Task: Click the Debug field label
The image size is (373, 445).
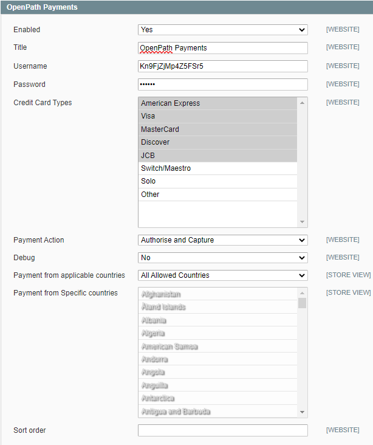Action: point(24,258)
